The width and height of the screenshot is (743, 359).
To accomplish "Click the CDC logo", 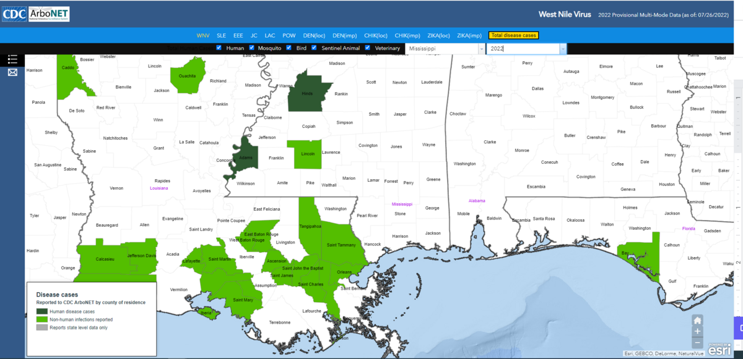I will (x=14, y=14).
